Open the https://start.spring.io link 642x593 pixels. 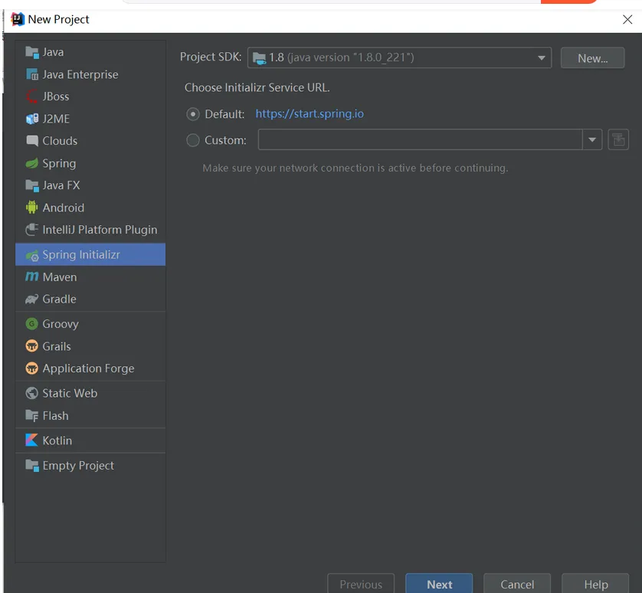pos(310,114)
